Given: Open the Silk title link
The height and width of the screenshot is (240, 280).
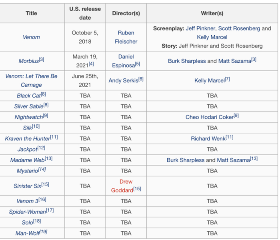Looking at the screenshot, I should click(27, 128).
